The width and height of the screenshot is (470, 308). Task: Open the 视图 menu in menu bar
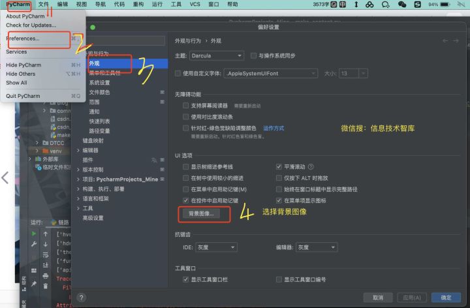81,4
